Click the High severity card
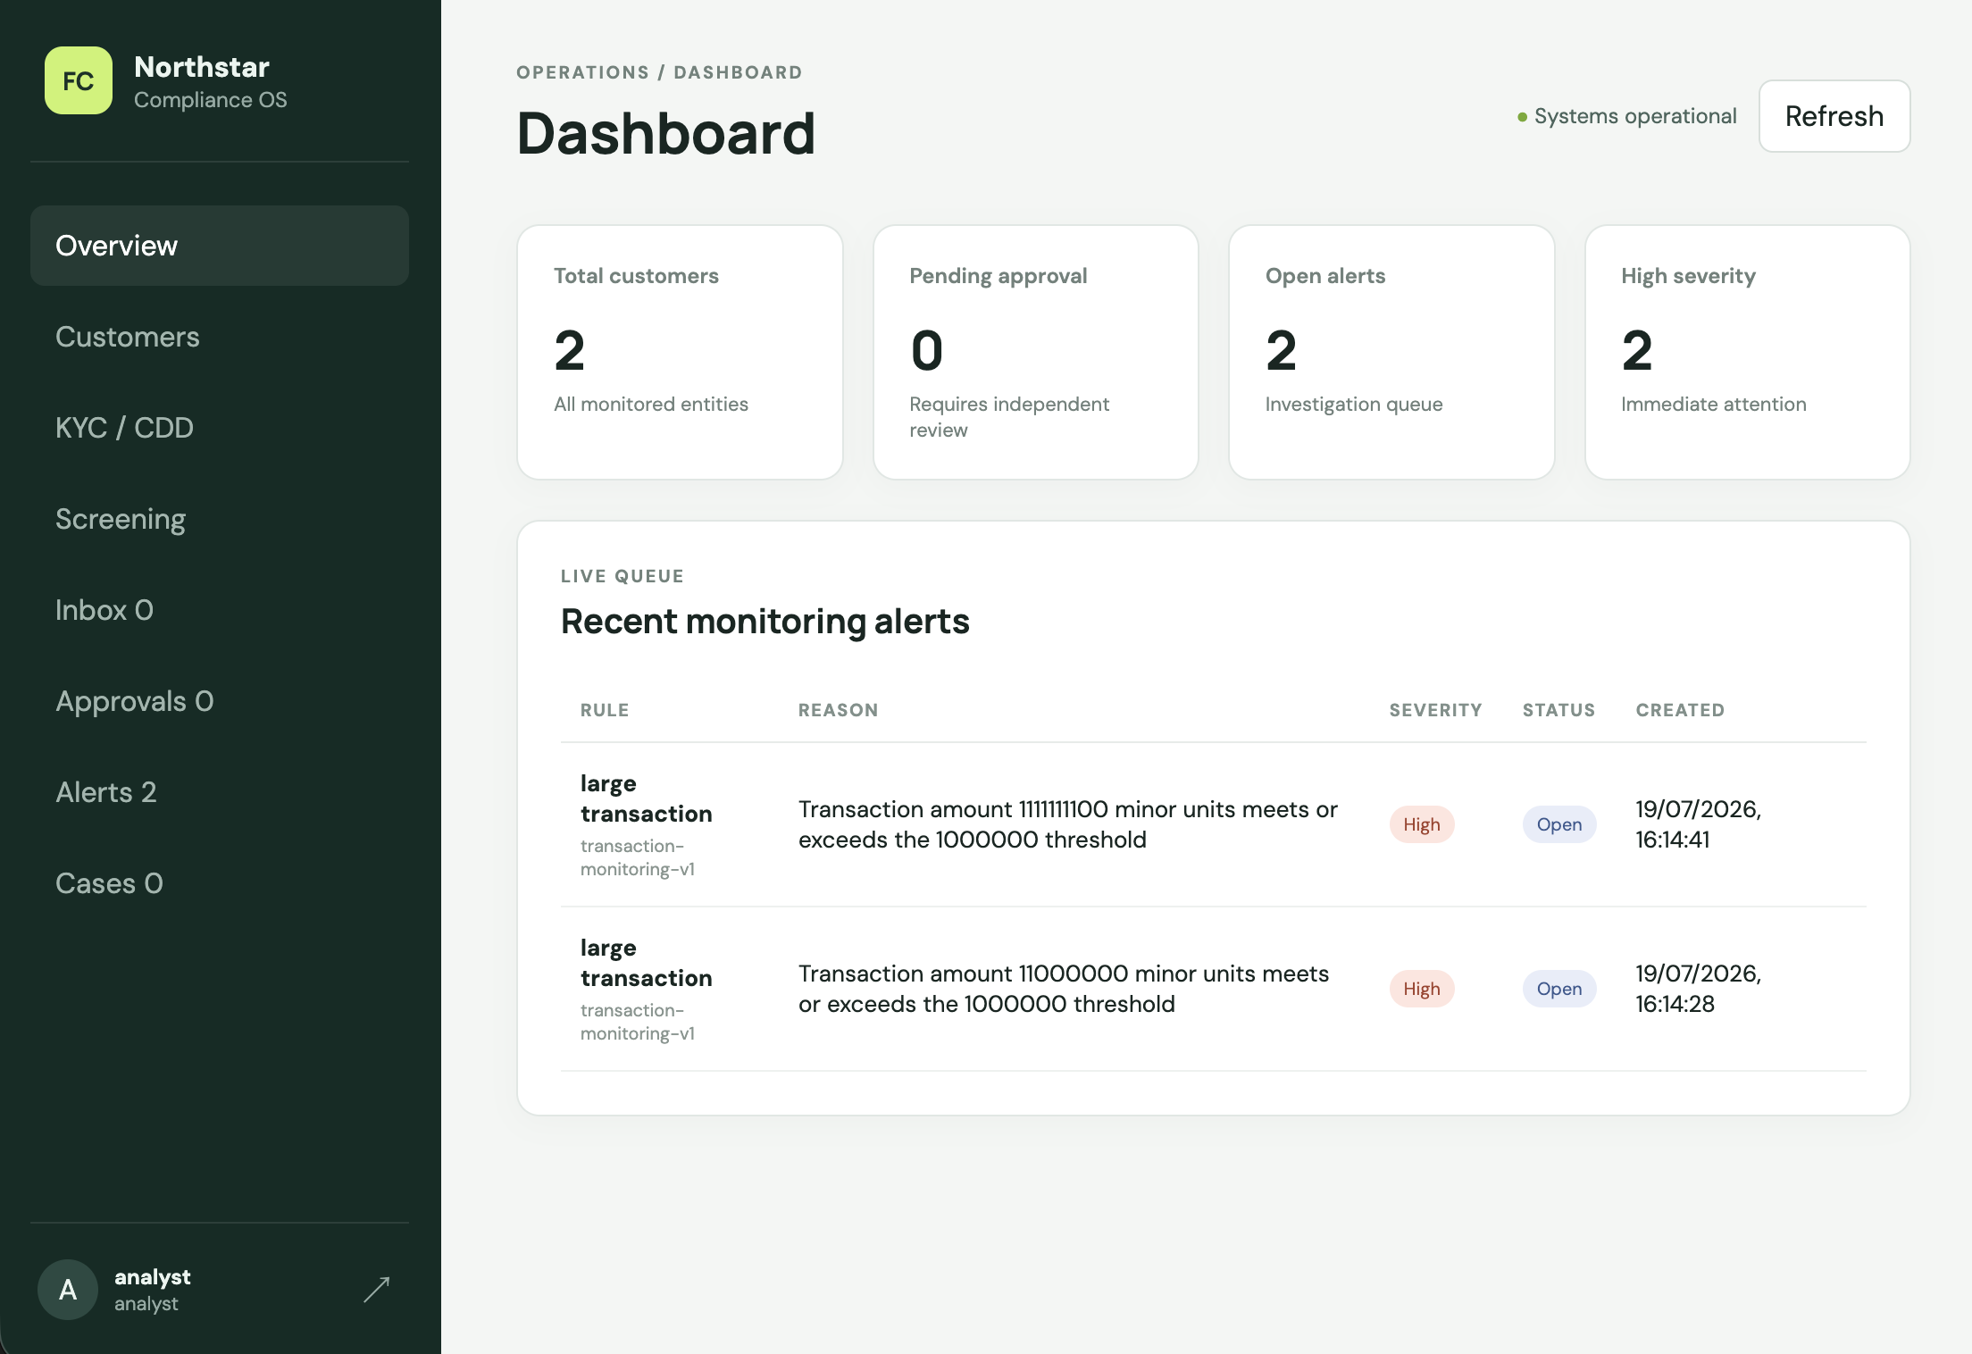The width and height of the screenshot is (1972, 1354). (1748, 352)
